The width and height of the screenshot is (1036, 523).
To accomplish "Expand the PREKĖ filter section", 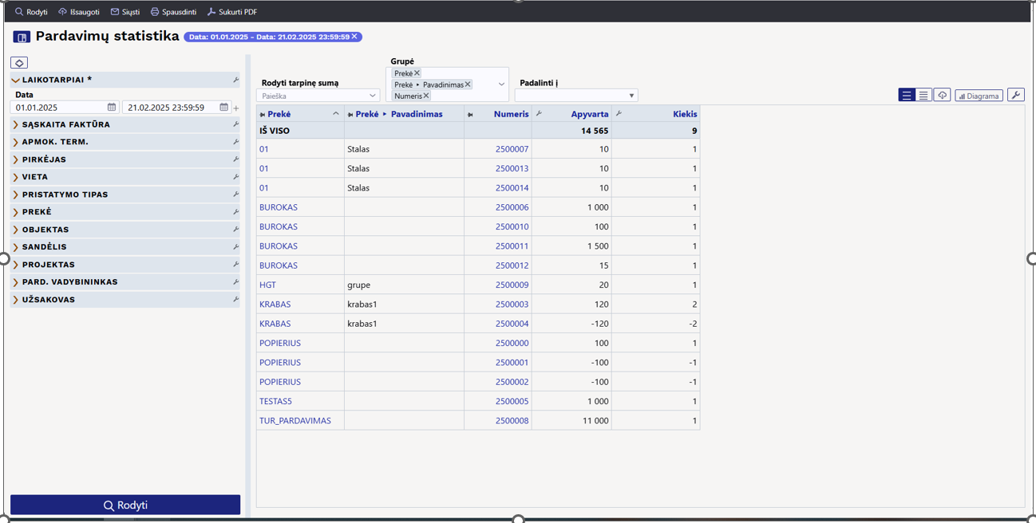I will pos(15,212).
